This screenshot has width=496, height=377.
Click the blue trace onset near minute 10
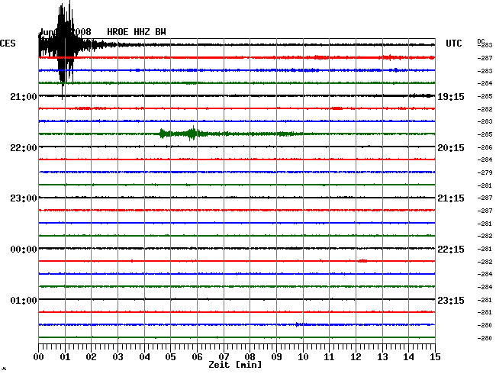(301, 324)
